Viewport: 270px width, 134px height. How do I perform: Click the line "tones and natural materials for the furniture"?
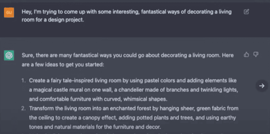click(95, 127)
